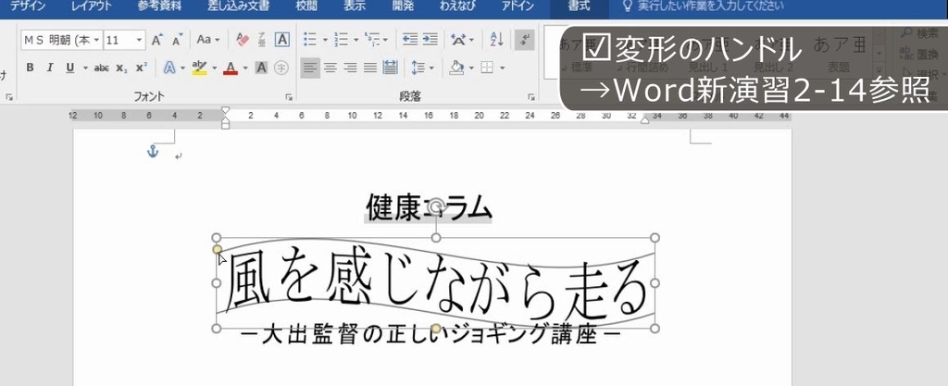The height and width of the screenshot is (386, 948).
Task: Open the デザイン ribbon tab
Action: pos(28,6)
